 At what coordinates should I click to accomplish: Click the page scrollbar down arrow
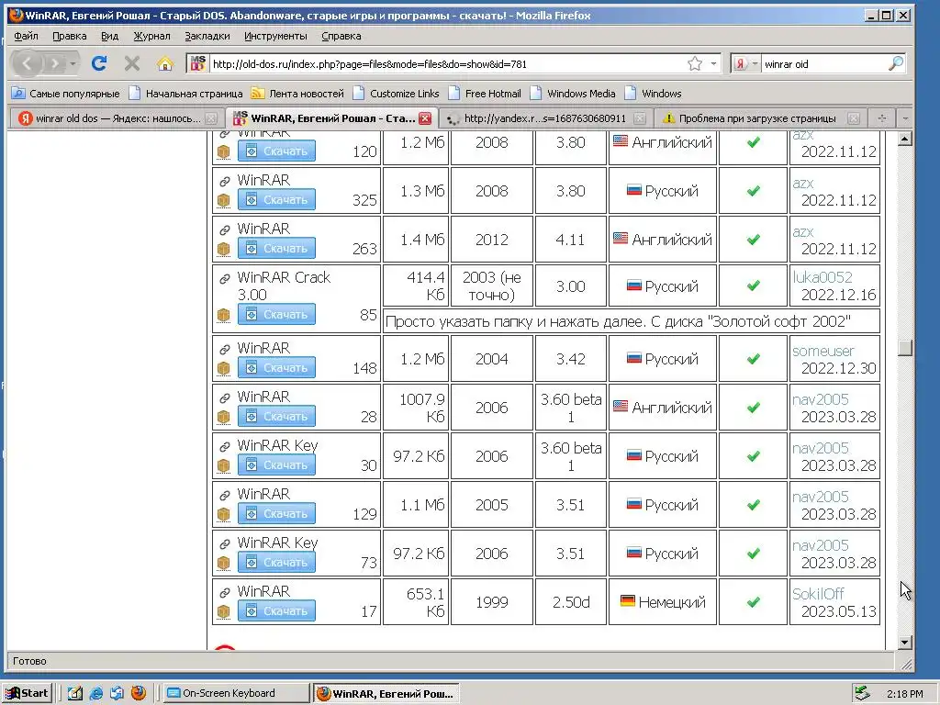point(905,642)
